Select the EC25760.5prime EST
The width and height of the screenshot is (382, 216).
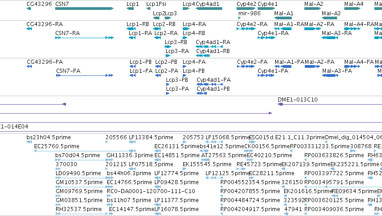[x=84, y=151]
